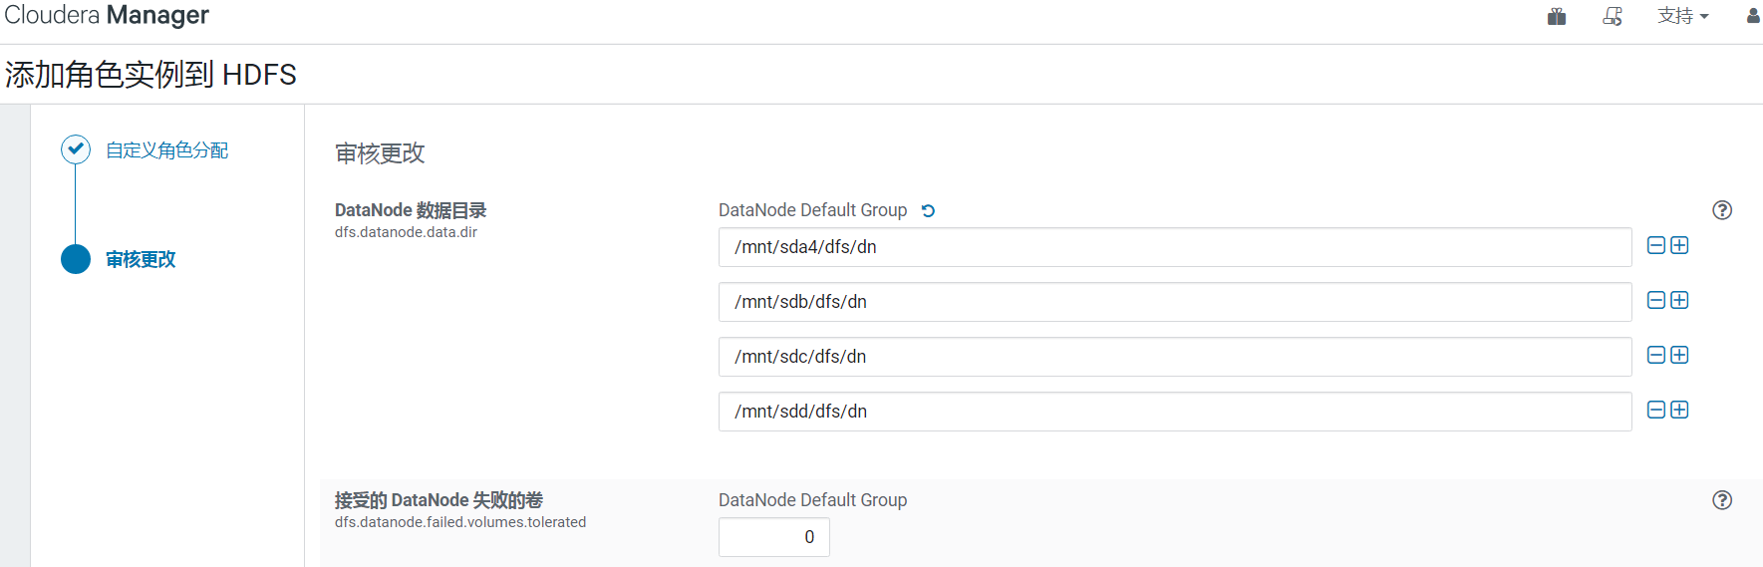Viewport: 1763px width, 567px height.
Task: Add a row after /mnt/sdc/dfs/dn
Action: (1679, 355)
